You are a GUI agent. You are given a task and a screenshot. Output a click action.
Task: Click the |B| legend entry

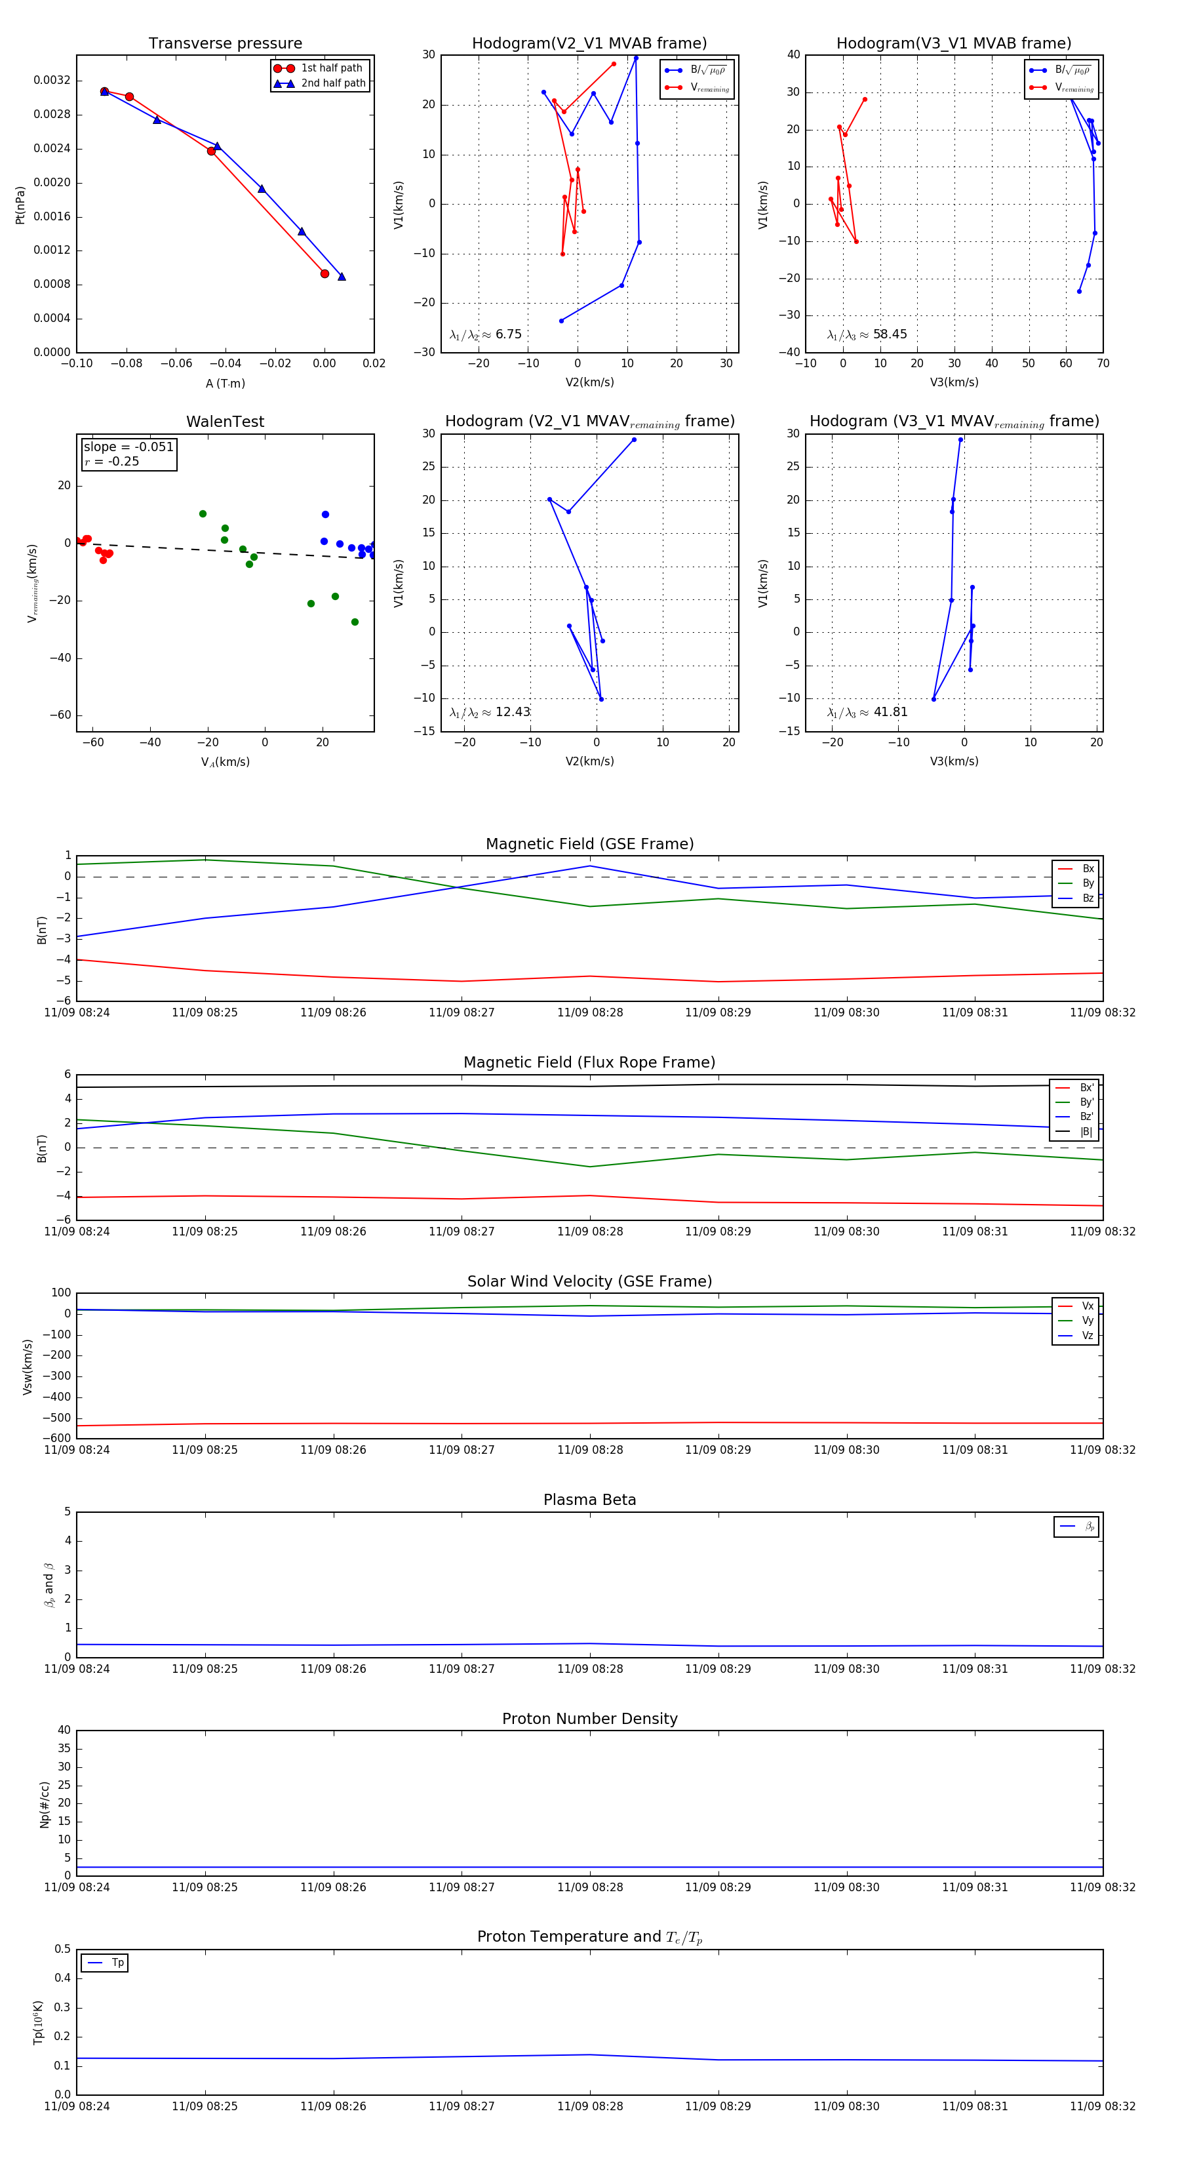(1075, 1132)
